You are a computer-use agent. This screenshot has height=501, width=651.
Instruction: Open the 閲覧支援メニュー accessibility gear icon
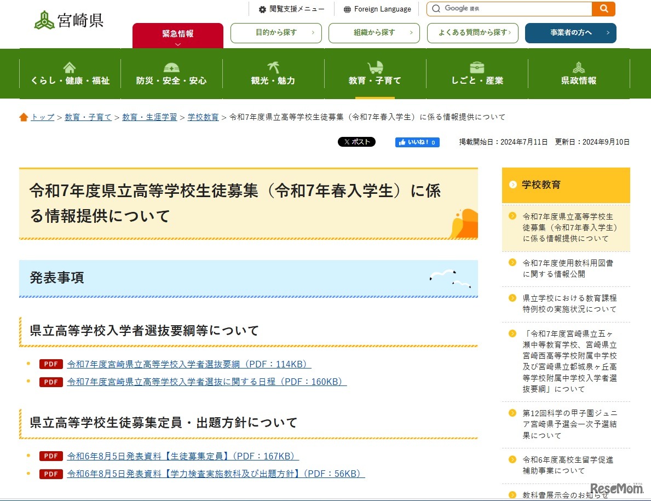(261, 9)
